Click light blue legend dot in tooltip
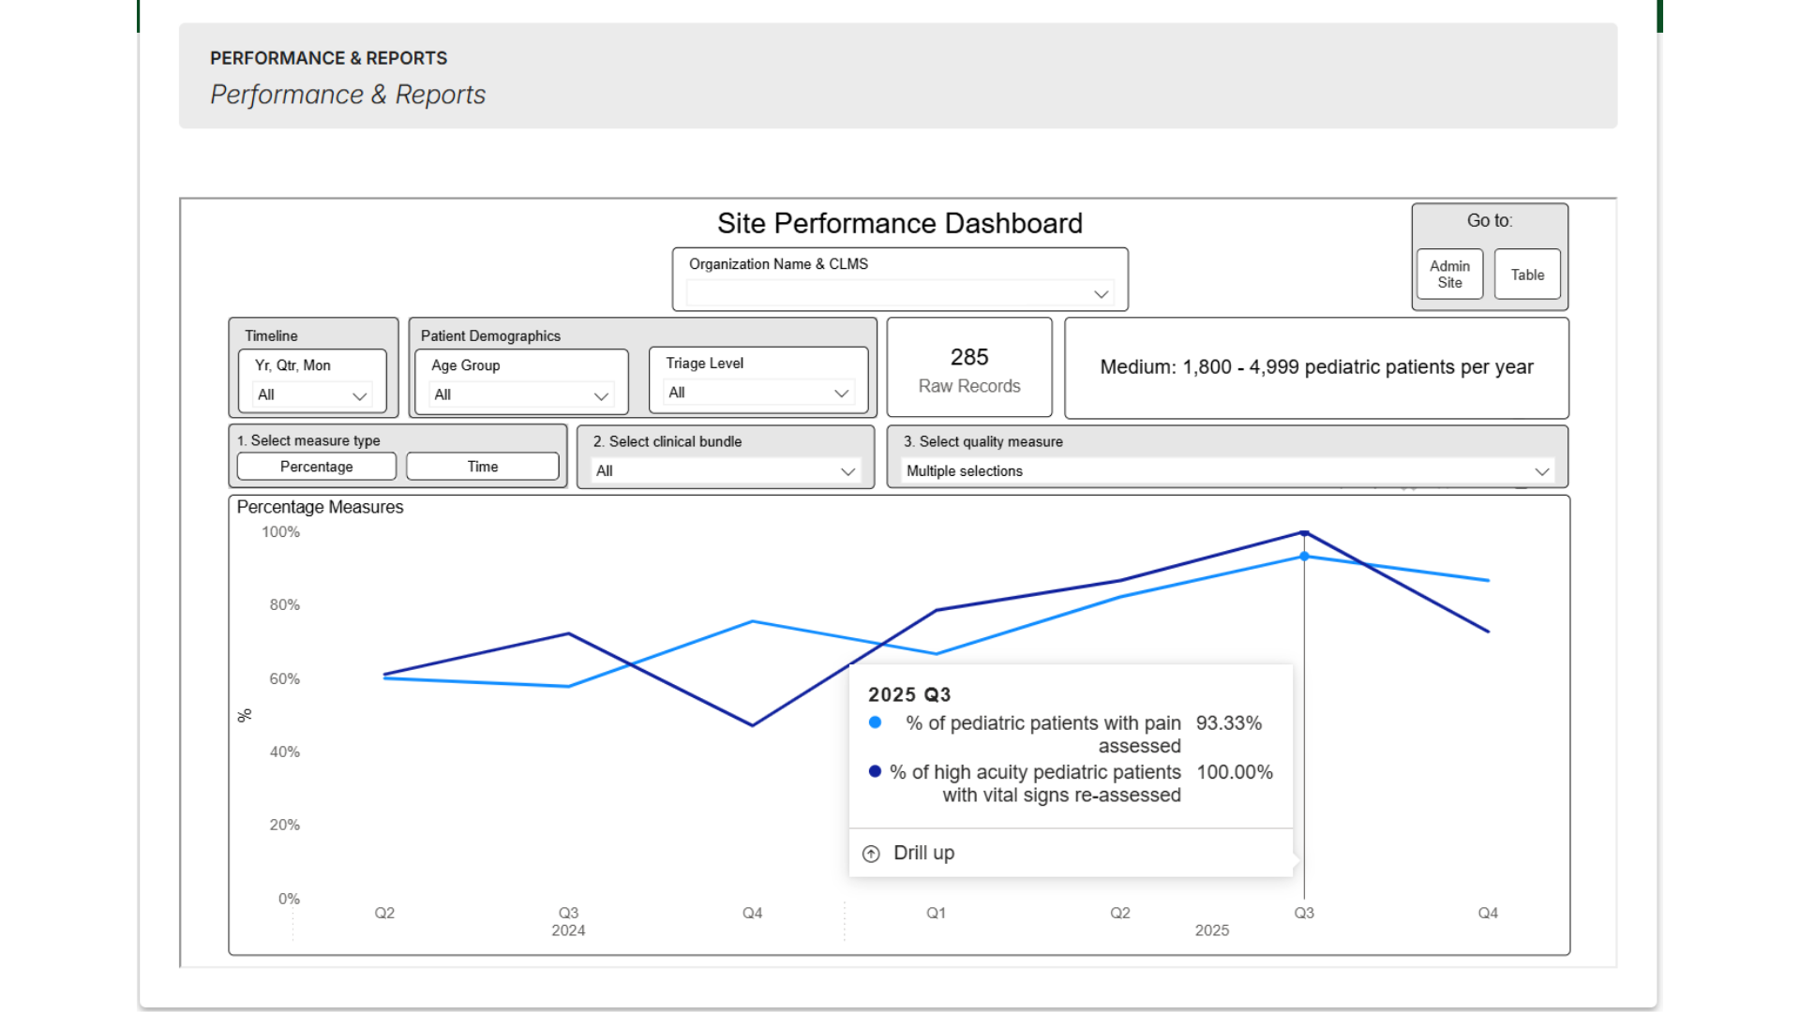 (x=875, y=722)
